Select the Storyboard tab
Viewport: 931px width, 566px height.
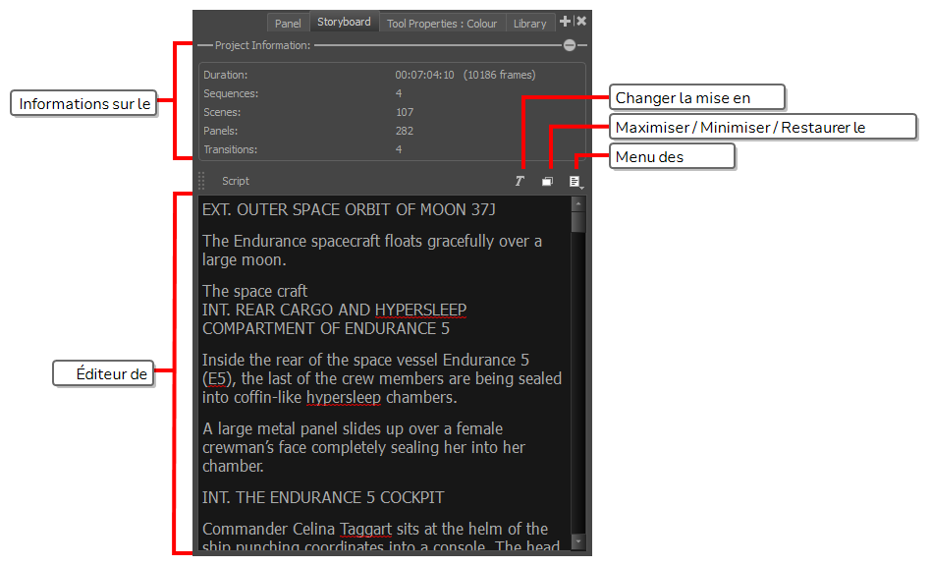(x=344, y=22)
